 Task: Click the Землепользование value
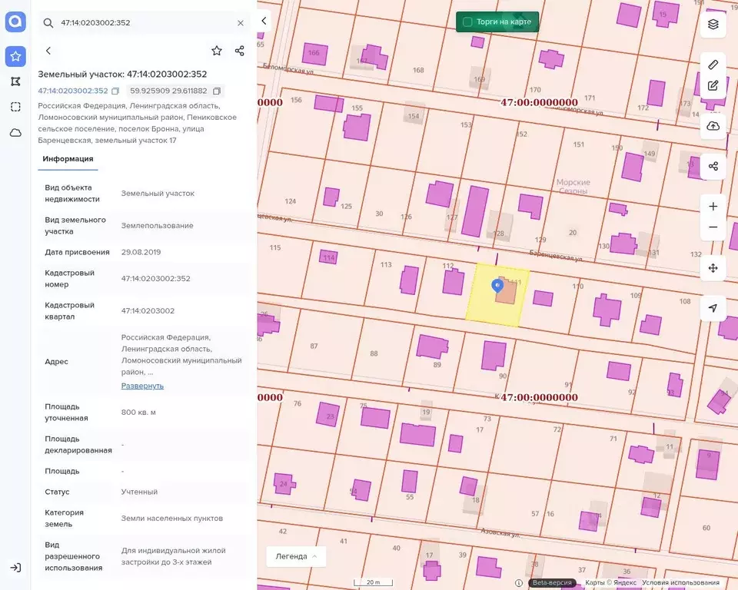[x=157, y=226]
